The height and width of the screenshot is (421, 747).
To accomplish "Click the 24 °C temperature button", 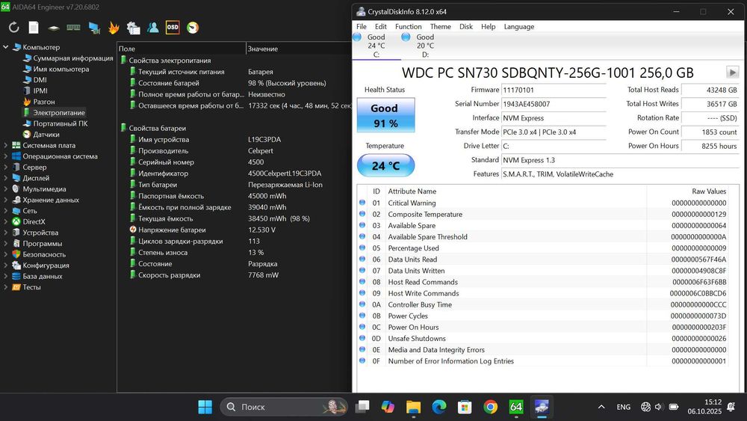I will click(384, 166).
